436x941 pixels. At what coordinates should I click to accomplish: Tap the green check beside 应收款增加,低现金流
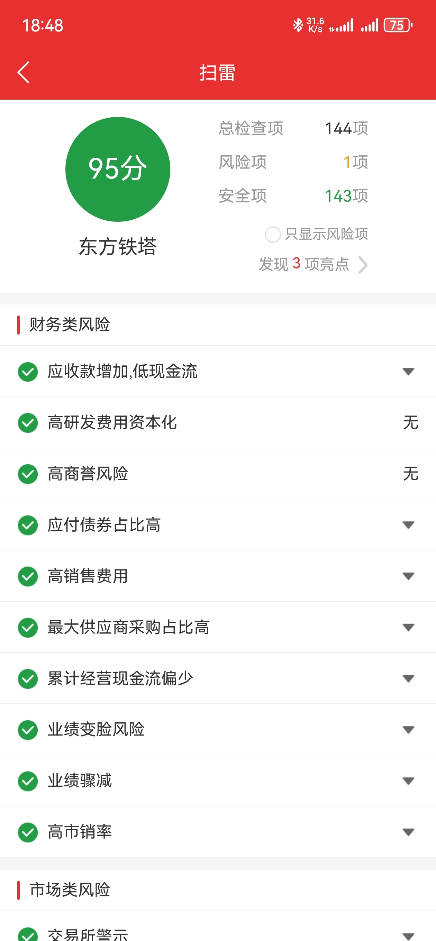pos(28,372)
